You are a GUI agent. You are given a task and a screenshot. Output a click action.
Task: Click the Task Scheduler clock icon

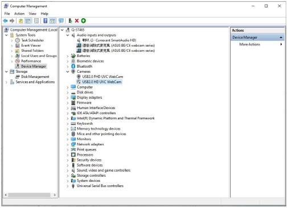[x=18, y=40]
